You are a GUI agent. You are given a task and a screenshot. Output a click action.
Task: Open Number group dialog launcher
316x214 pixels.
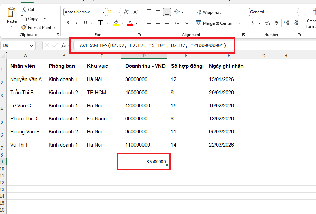click(299, 35)
